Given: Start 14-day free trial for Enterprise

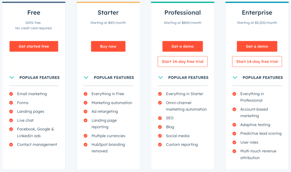Looking at the screenshot, I should pos(257,61).
